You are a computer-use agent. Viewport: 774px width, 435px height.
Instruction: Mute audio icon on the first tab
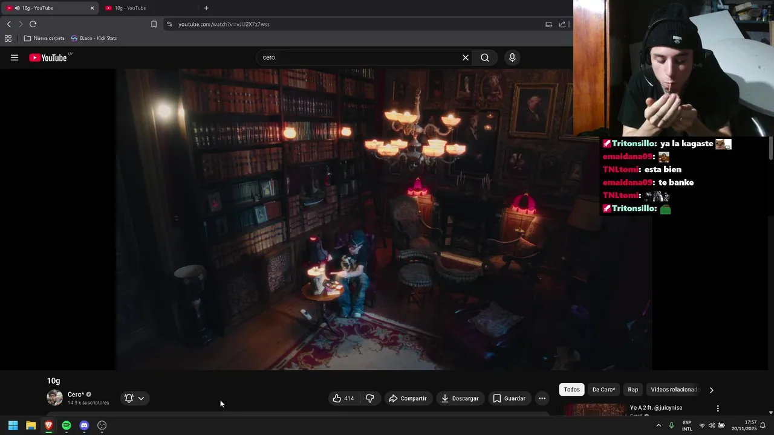(x=17, y=8)
